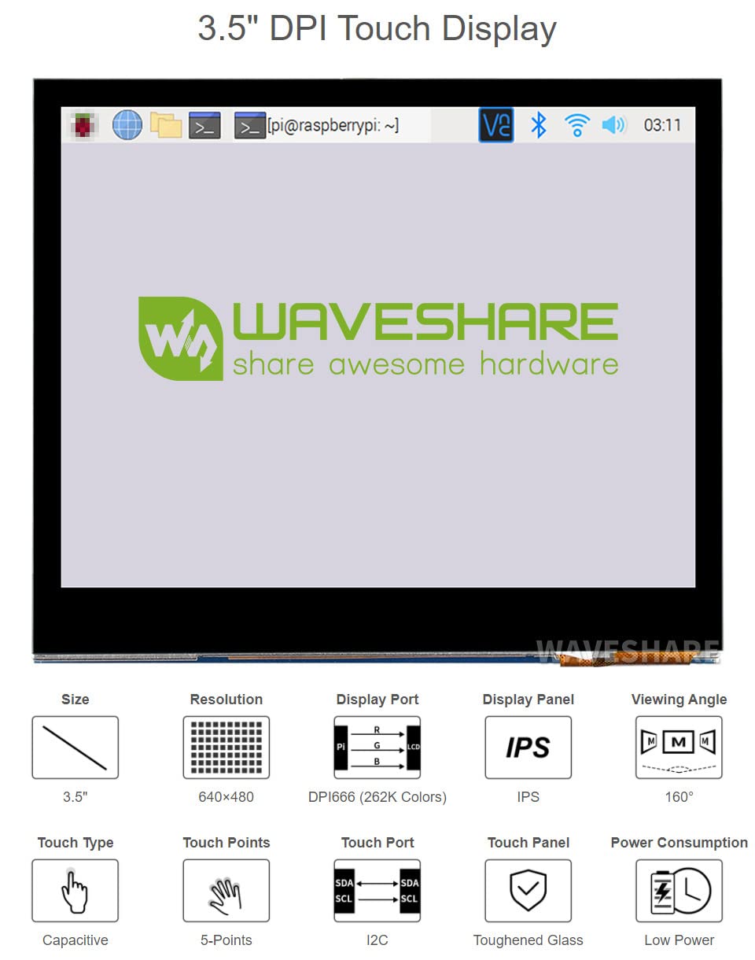Image resolution: width=755 pixels, height=960 pixels.
Task: Click the IPS caption below panel icon
Action: (x=528, y=797)
